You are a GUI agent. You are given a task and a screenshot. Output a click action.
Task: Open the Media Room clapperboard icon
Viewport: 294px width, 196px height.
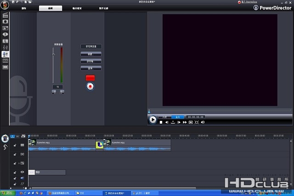tap(5, 15)
